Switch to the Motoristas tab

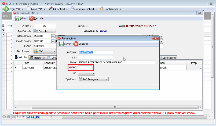click(37, 57)
